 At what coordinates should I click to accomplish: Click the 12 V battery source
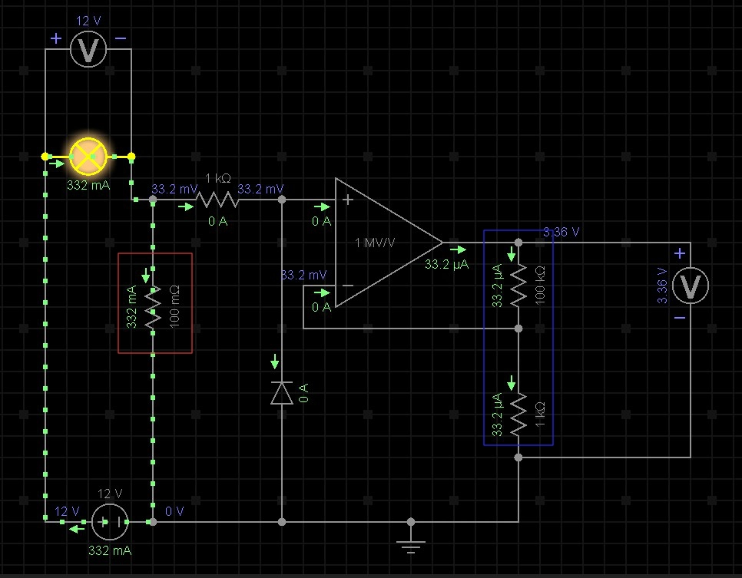pyautogui.click(x=109, y=522)
